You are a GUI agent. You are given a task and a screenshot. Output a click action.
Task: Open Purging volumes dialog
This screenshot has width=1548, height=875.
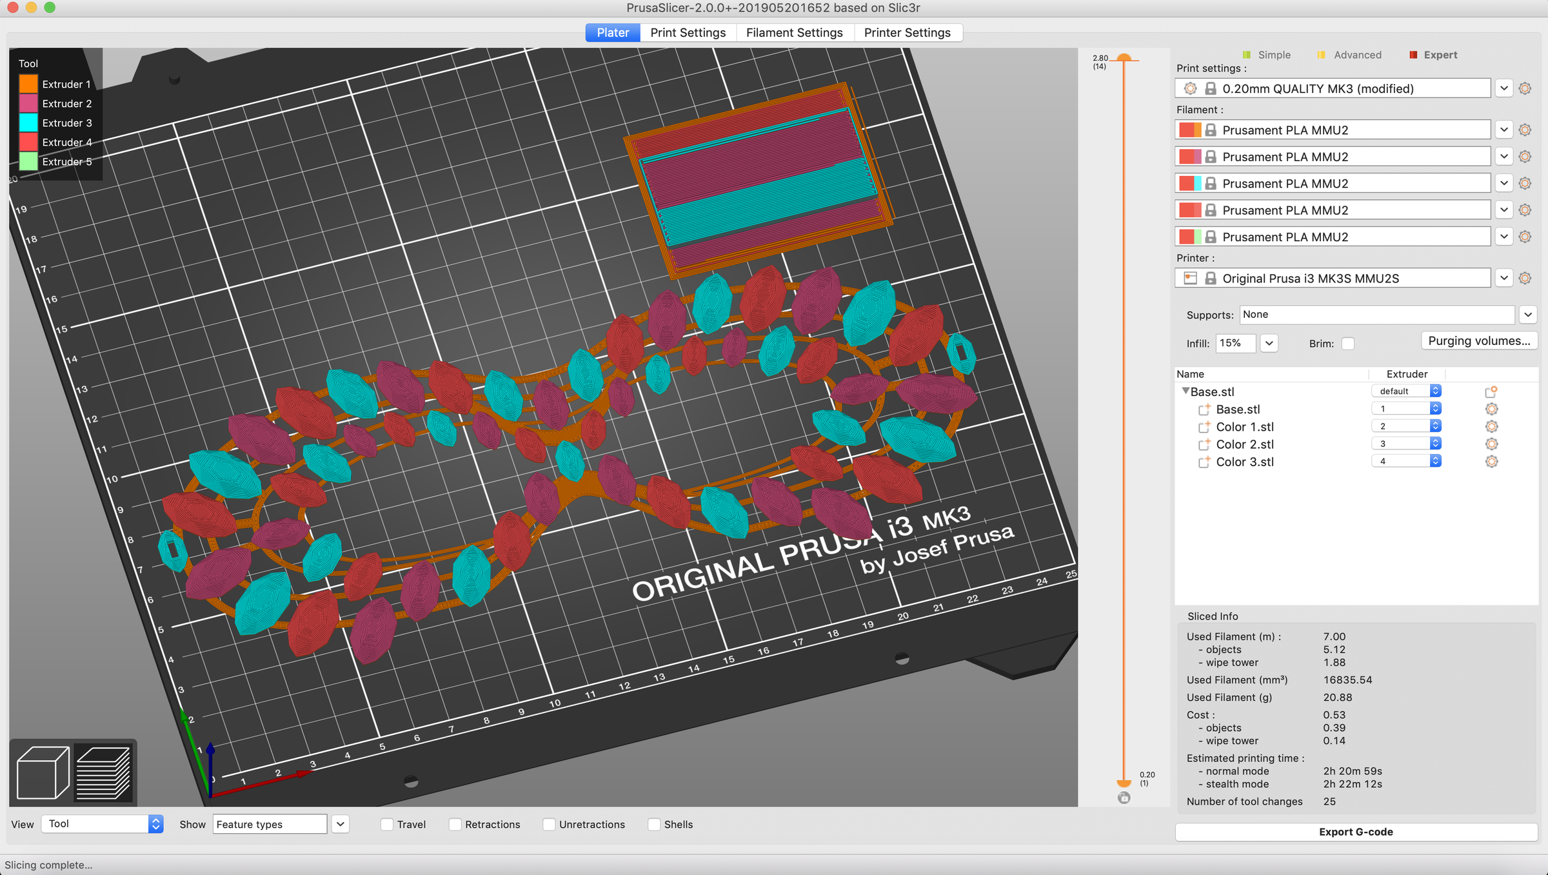point(1479,341)
